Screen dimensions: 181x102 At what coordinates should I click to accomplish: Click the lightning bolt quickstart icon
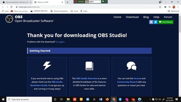(47, 66)
